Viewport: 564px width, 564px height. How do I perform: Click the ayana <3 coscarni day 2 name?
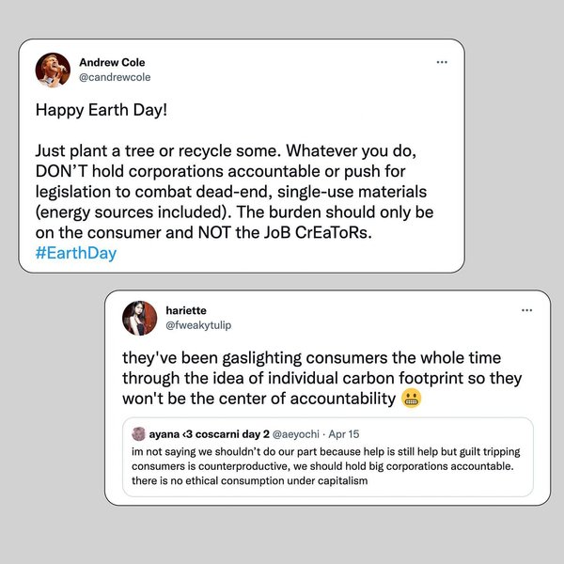(x=204, y=433)
